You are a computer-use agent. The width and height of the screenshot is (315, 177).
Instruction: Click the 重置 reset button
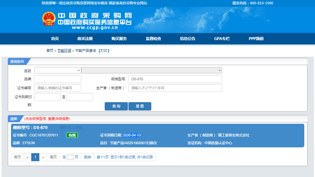click(140, 106)
